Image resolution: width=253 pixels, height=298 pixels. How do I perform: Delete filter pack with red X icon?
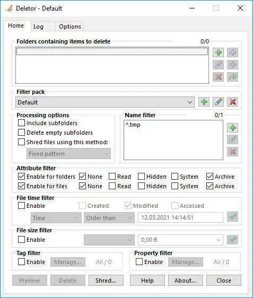pyautogui.click(x=232, y=102)
